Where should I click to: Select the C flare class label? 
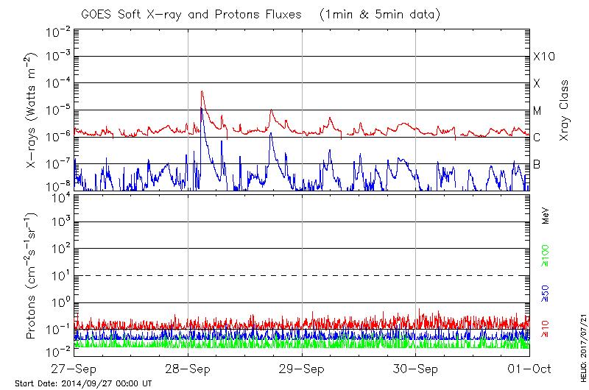(537, 138)
